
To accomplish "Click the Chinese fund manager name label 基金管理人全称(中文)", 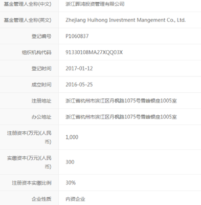I will click(28, 4).
